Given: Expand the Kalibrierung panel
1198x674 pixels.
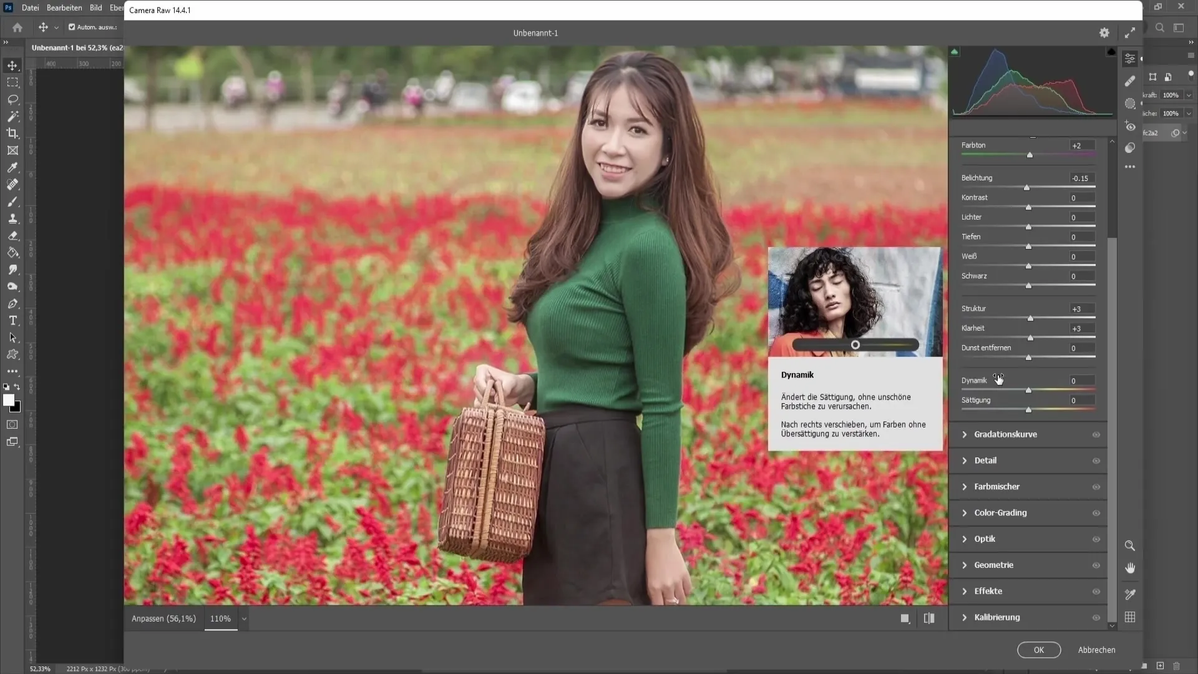Looking at the screenshot, I should pyautogui.click(x=965, y=618).
